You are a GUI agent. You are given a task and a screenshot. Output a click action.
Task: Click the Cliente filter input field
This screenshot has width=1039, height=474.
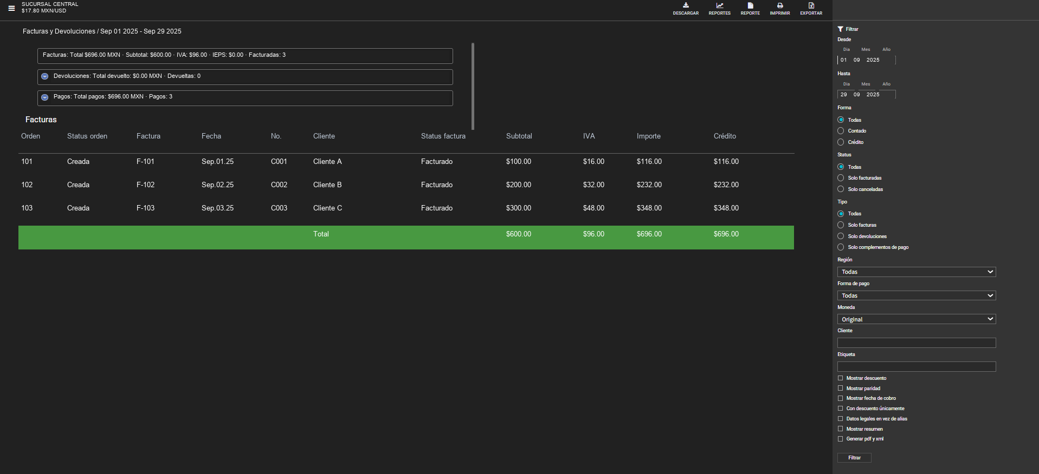pyautogui.click(x=917, y=343)
